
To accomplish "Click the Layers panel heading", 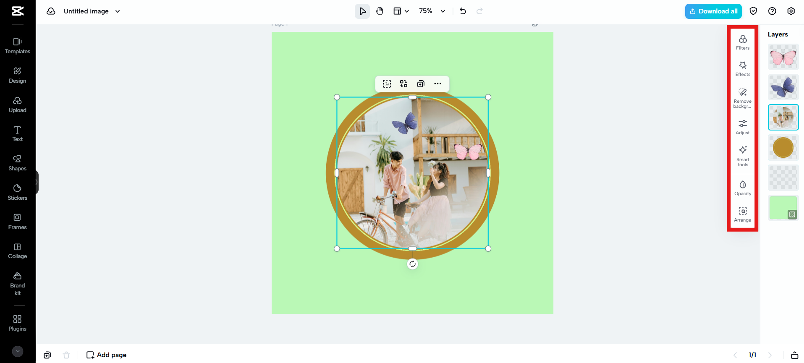I will [778, 34].
